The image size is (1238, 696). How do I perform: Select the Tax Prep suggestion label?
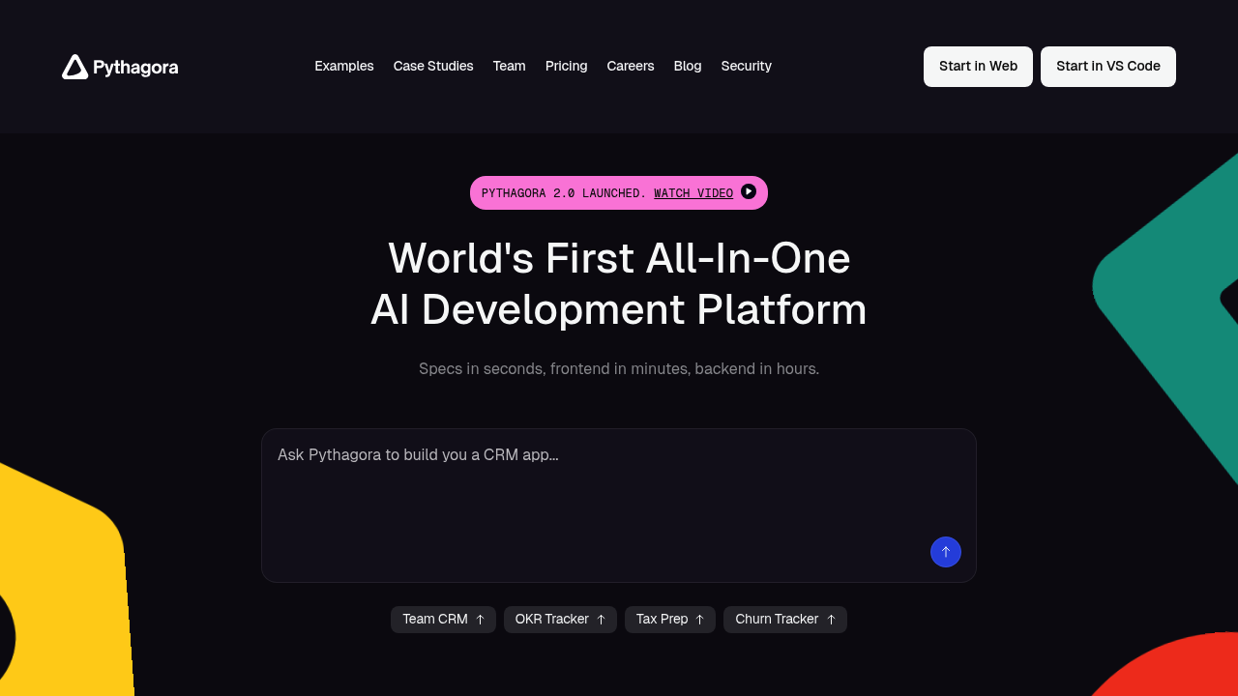point(662,619)
